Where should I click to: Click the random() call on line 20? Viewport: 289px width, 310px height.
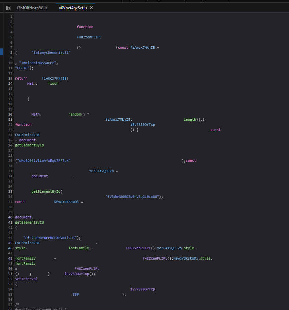[x=76, y=114]
